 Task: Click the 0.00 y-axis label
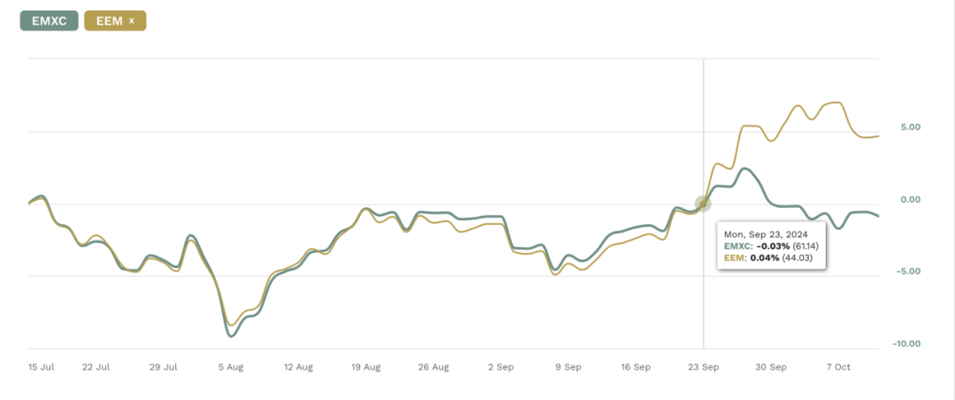(910, 199)
